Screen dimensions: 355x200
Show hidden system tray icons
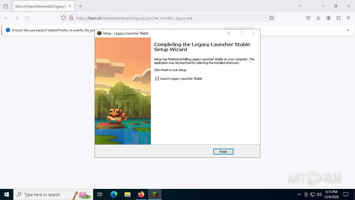299,194
